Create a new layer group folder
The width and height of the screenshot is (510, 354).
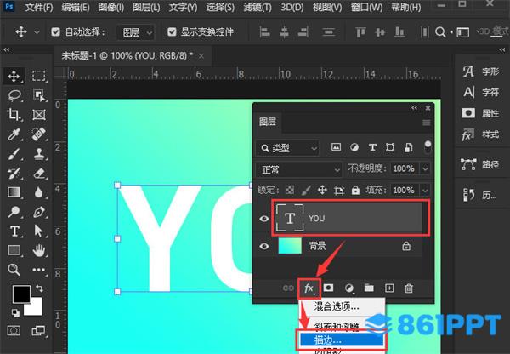tap(369, 288)
